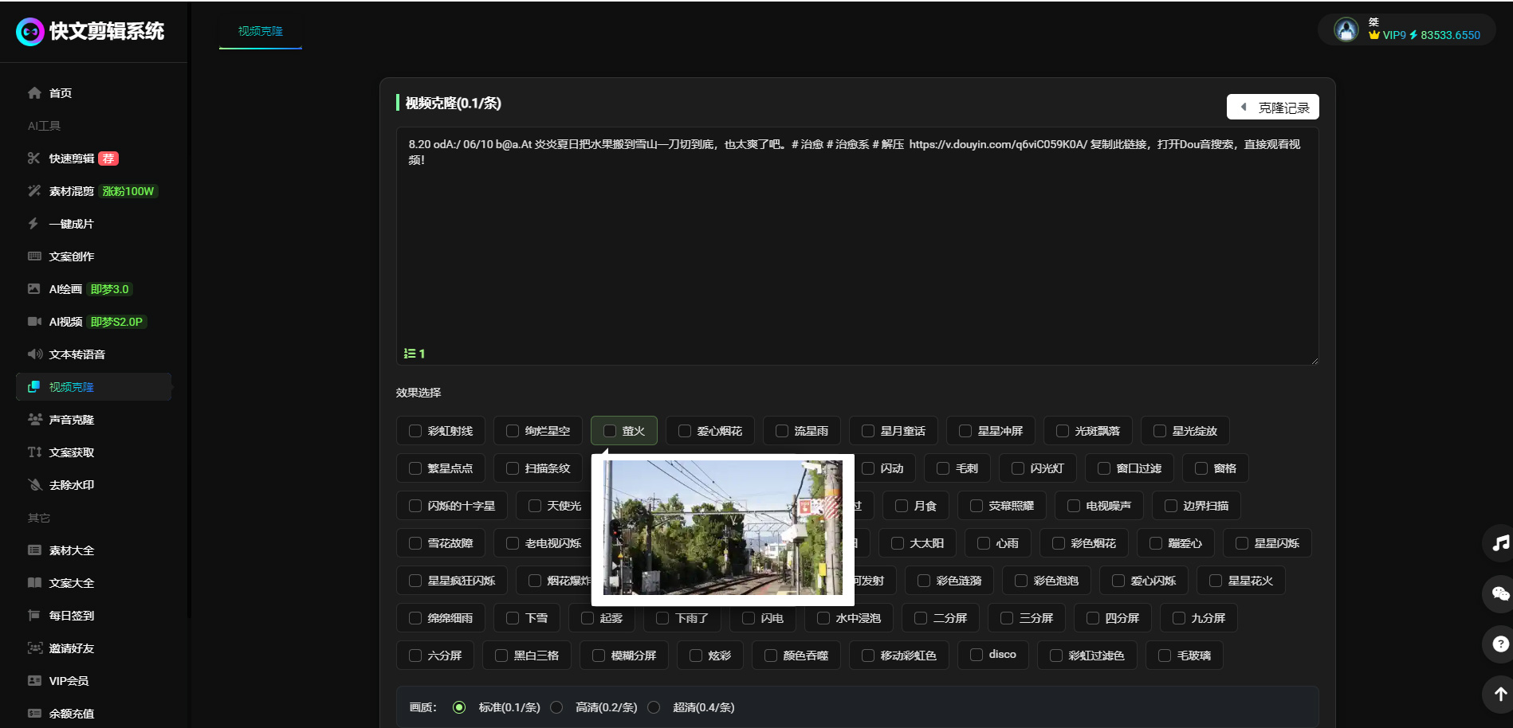Viewport: 1513px width, 728px height.
Task: Click the lightning icon for 一键成片
Action: coord(33,224)
